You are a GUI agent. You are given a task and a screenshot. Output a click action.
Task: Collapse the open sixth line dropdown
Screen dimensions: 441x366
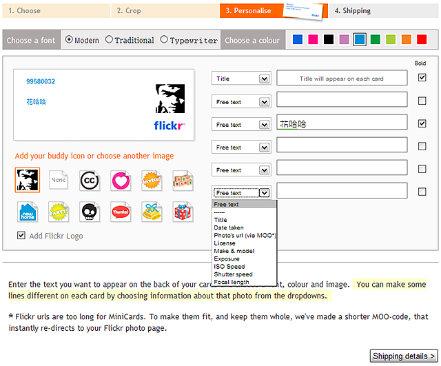click(x=241, y=193)
